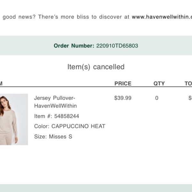
Task: Click the Jersey Pullover product thumbnail
Action: click(14, 119)
